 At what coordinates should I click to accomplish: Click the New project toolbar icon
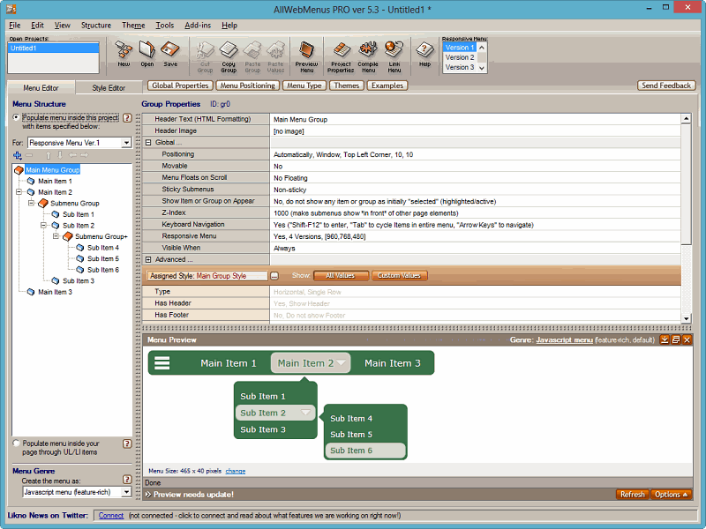click(x=124, y=52)
